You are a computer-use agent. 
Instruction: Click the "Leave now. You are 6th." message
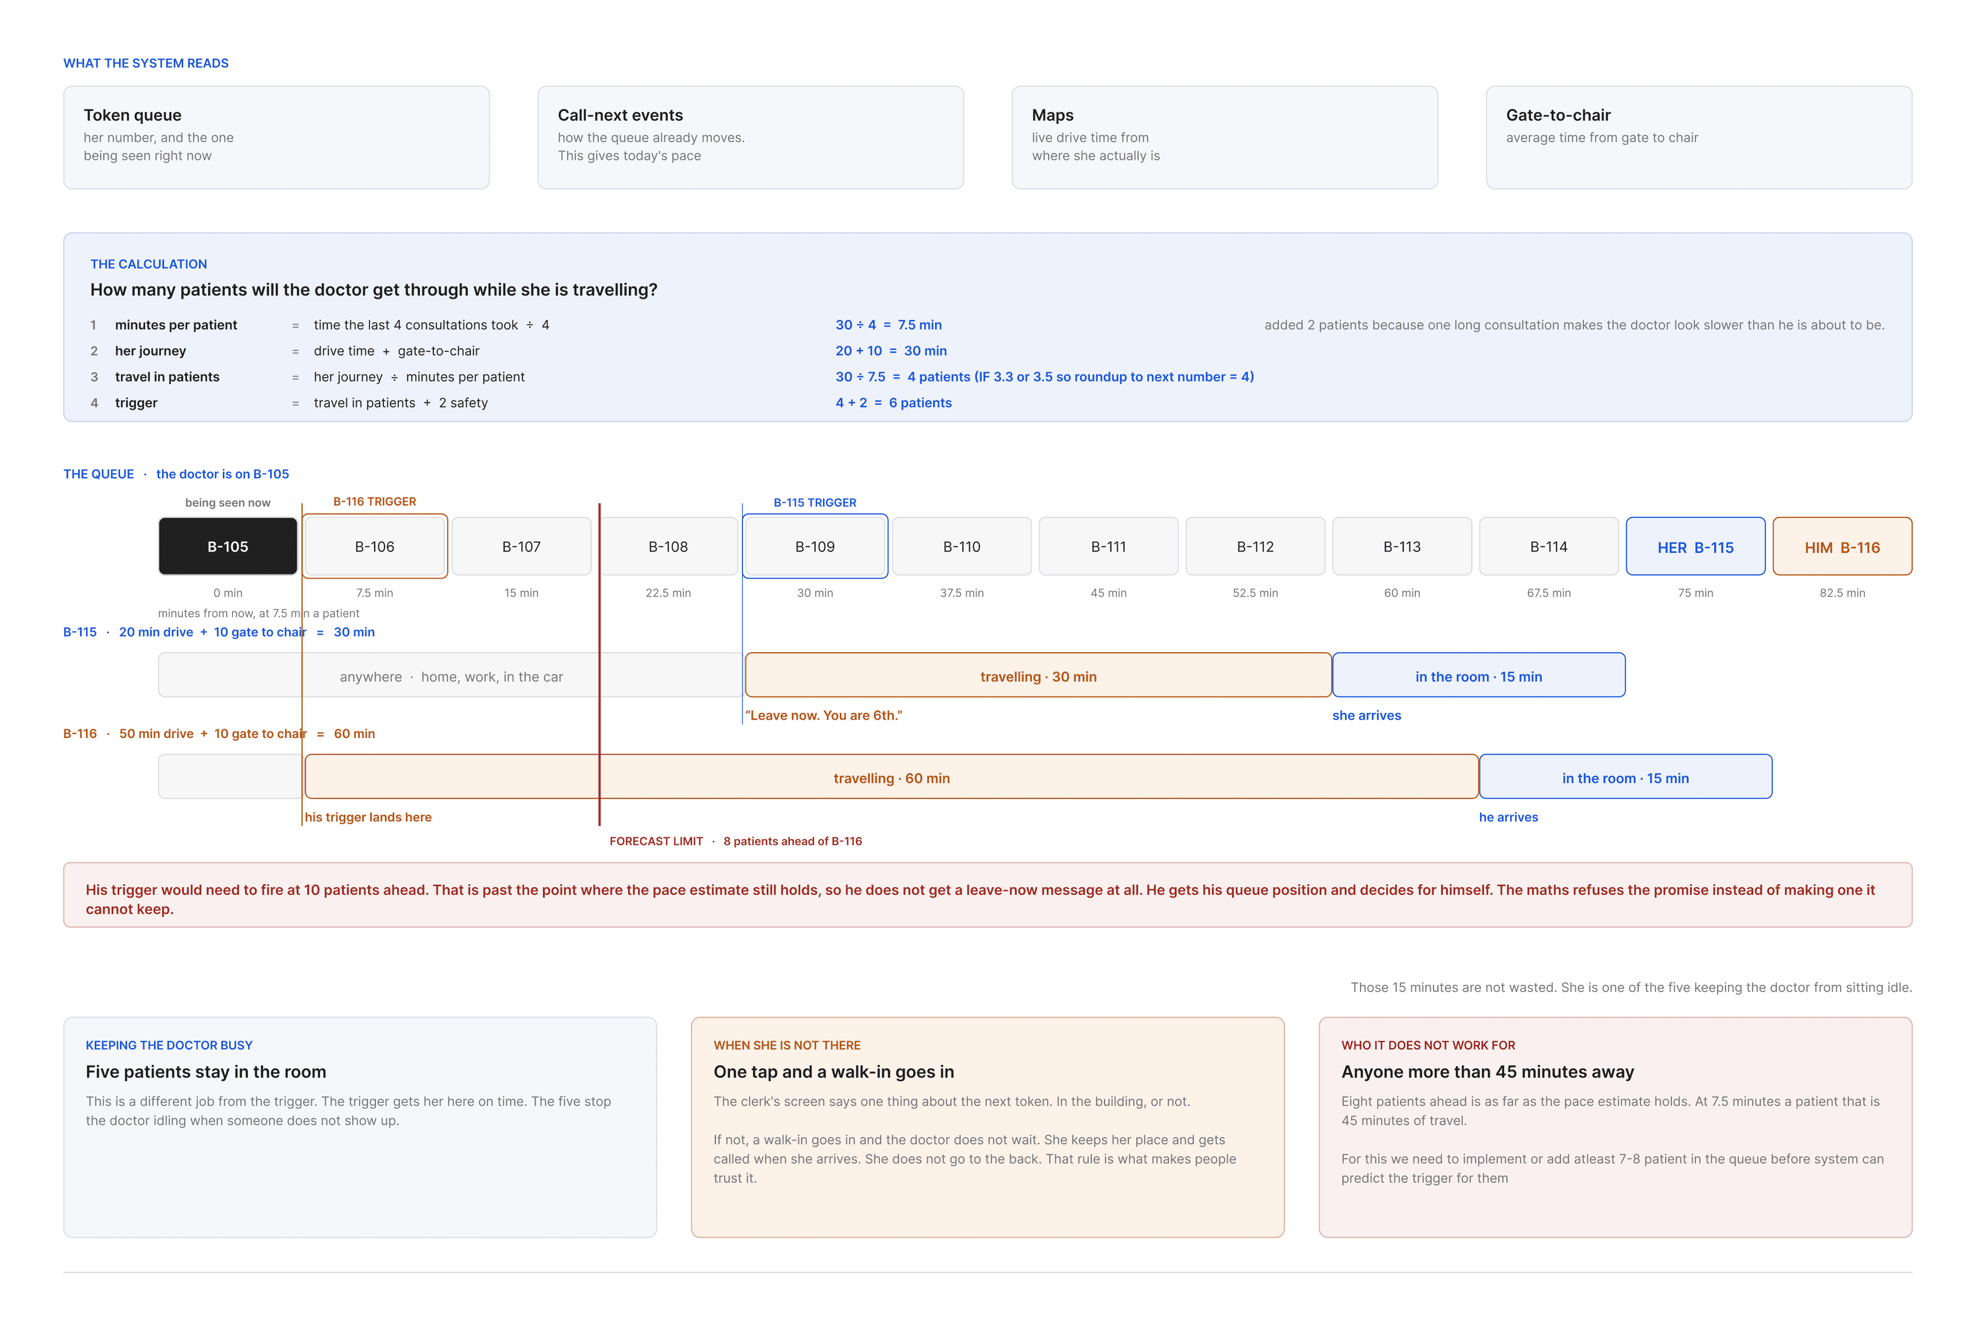click(x=824, y=716)
